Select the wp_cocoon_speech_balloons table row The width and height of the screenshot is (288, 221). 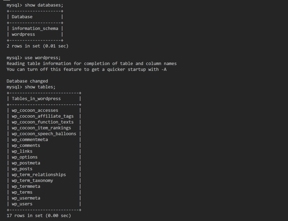coord(44,134)
